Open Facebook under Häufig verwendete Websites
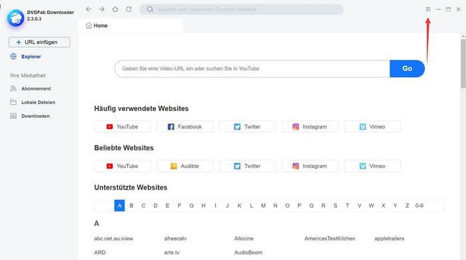 (185, 127)
